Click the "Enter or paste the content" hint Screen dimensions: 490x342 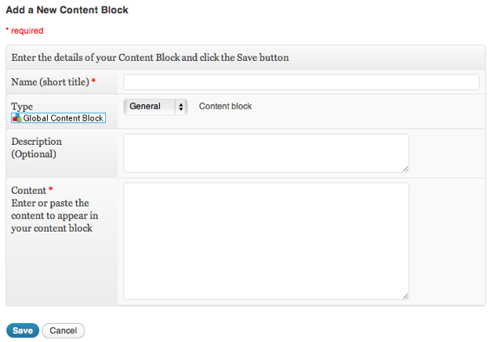54,215
